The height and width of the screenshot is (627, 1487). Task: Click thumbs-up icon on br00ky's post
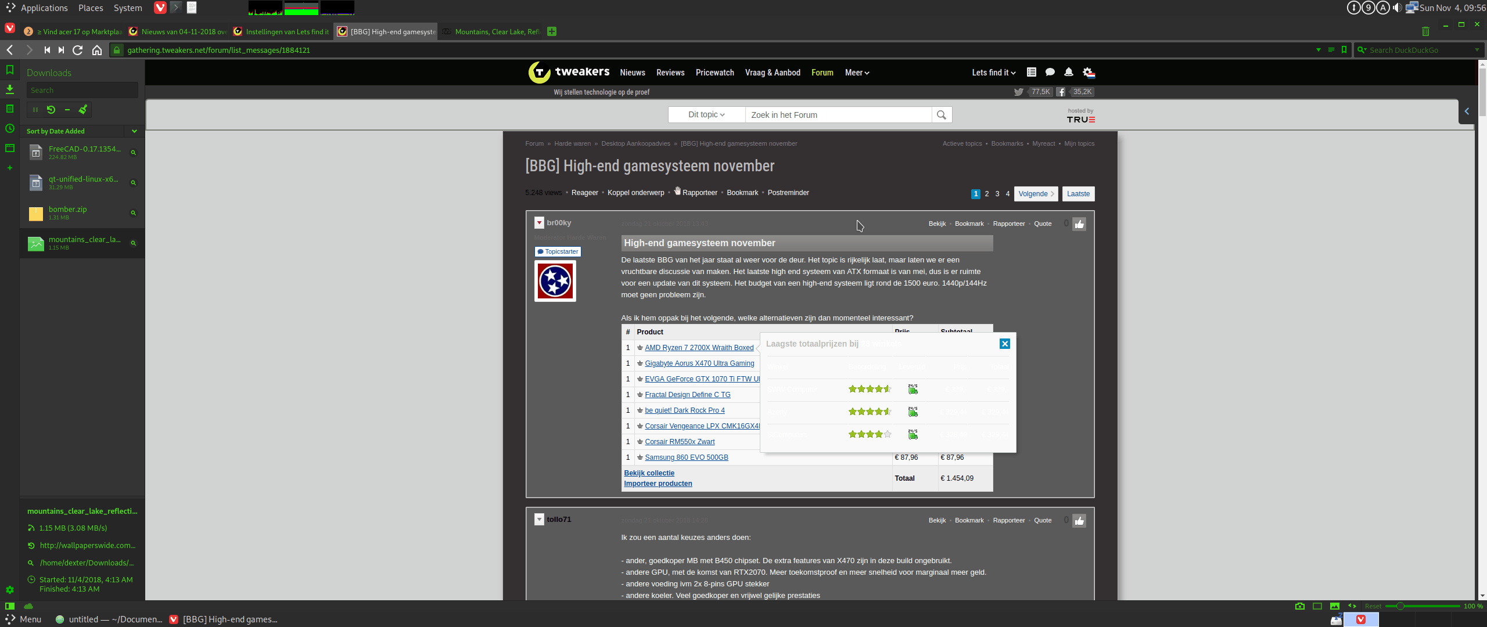1079,224
